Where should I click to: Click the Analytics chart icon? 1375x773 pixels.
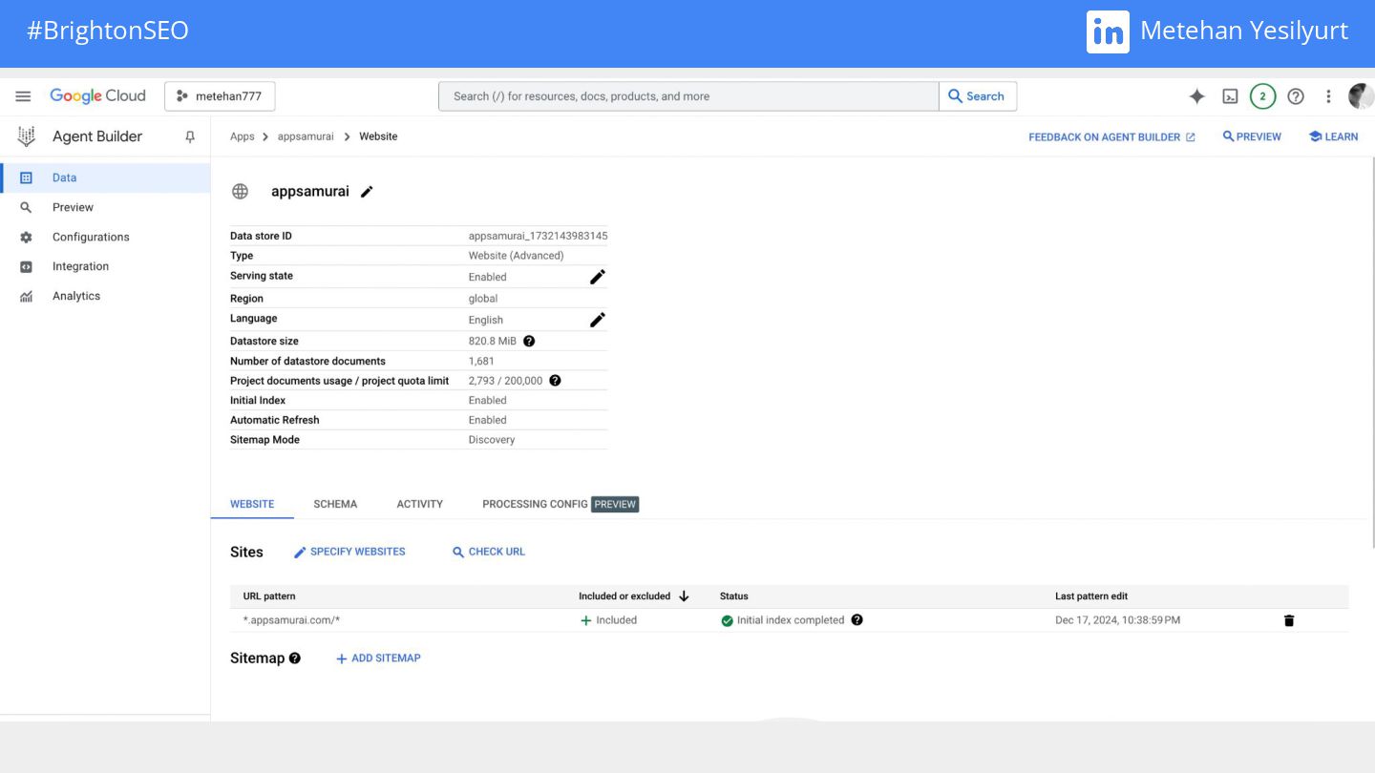tap(26, 296)
